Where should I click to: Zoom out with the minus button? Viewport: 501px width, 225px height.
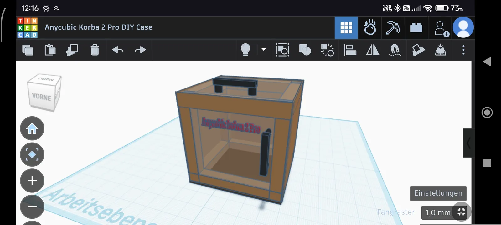pos(32,207)
